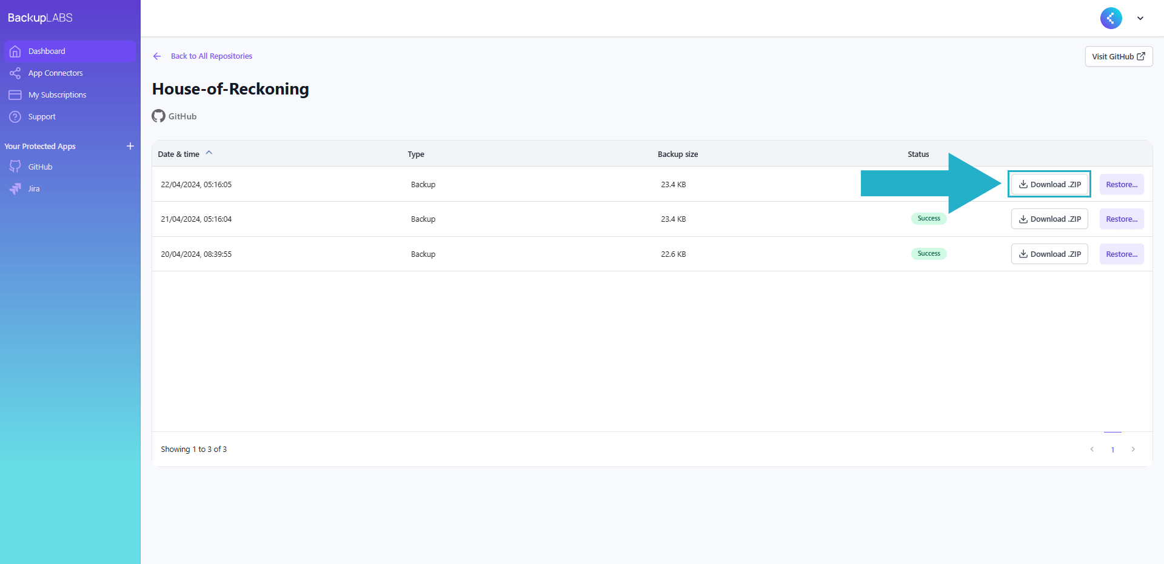Image resolution: width=1164 pixels, height=564 pixels.
Task: Click the Status column header
Action: (x=918, y=154)
